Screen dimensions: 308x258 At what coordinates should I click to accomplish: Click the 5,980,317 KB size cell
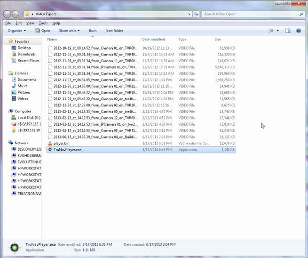pyautogui.click(x=225, y=67)
